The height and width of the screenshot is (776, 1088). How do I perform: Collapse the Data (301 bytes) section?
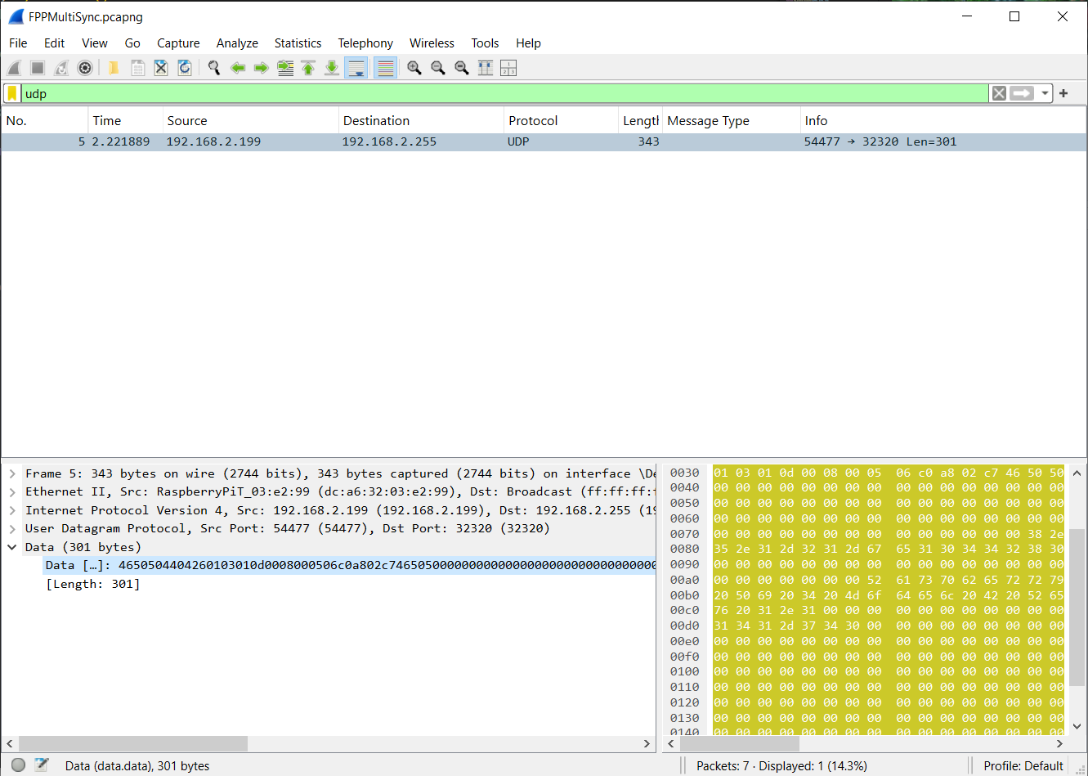12,547
